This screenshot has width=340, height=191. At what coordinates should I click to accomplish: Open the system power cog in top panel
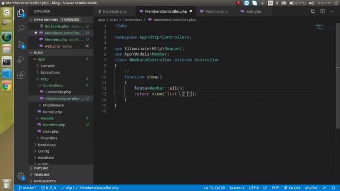(x=336, y=3)
